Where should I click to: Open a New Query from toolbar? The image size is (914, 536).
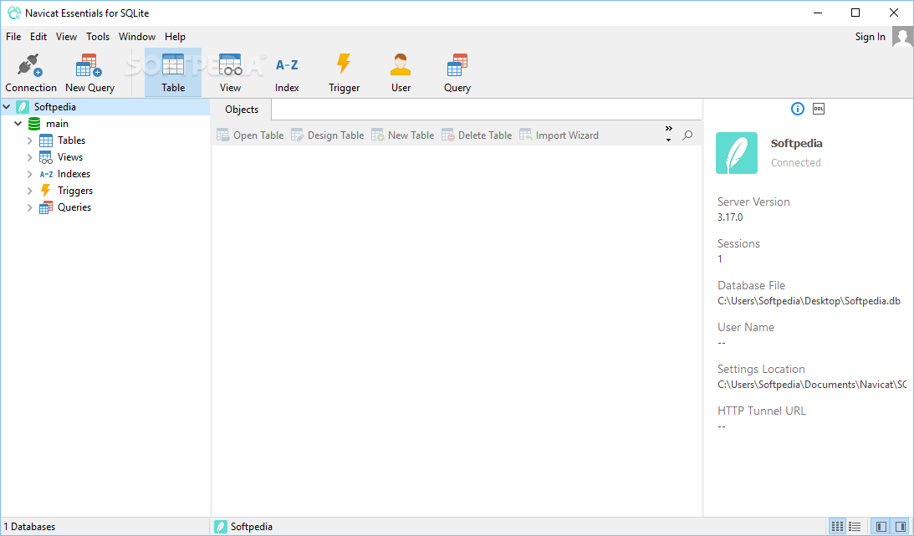point(89,73)
